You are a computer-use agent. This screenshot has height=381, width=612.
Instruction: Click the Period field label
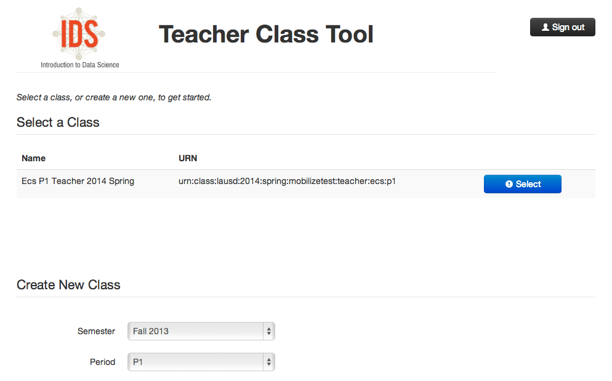click(102, 362)
